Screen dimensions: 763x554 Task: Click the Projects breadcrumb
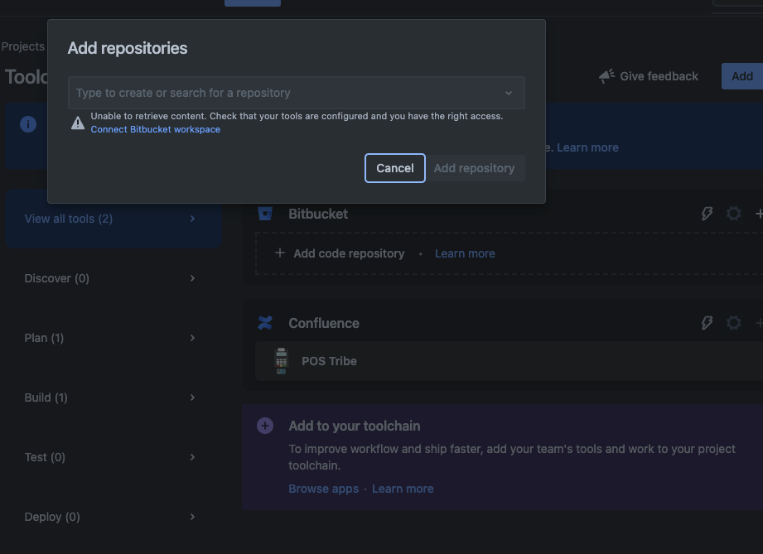click(23, 46)
